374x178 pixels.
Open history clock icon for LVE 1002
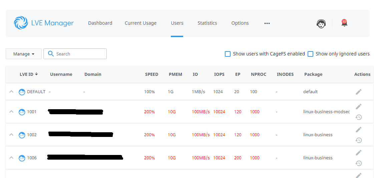pyautogui.click(x=359, y=140)
